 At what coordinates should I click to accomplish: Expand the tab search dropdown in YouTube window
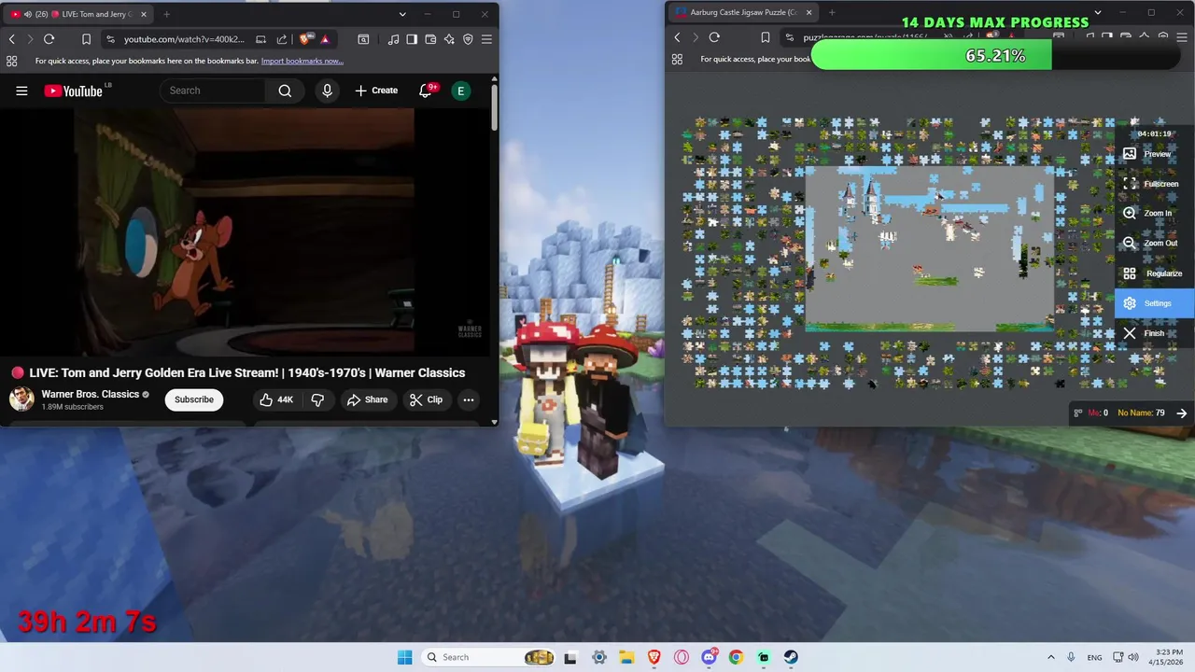tap(402, 14)
